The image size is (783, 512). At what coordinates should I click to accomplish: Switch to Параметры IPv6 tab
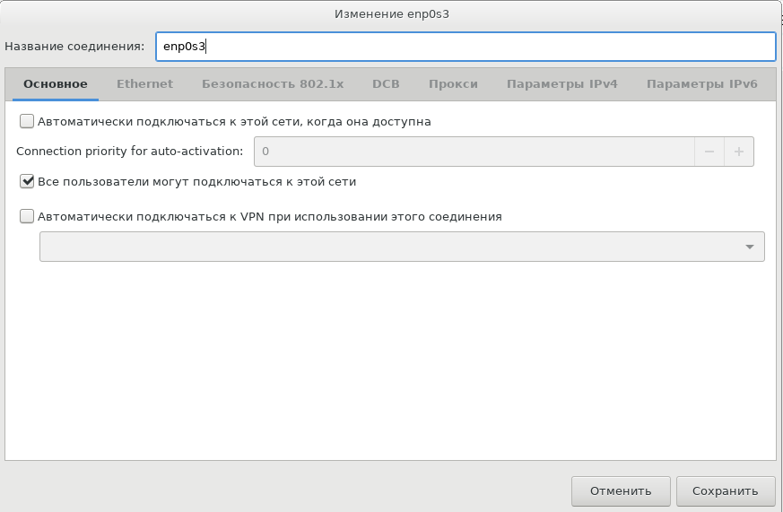tap(701, 84)
